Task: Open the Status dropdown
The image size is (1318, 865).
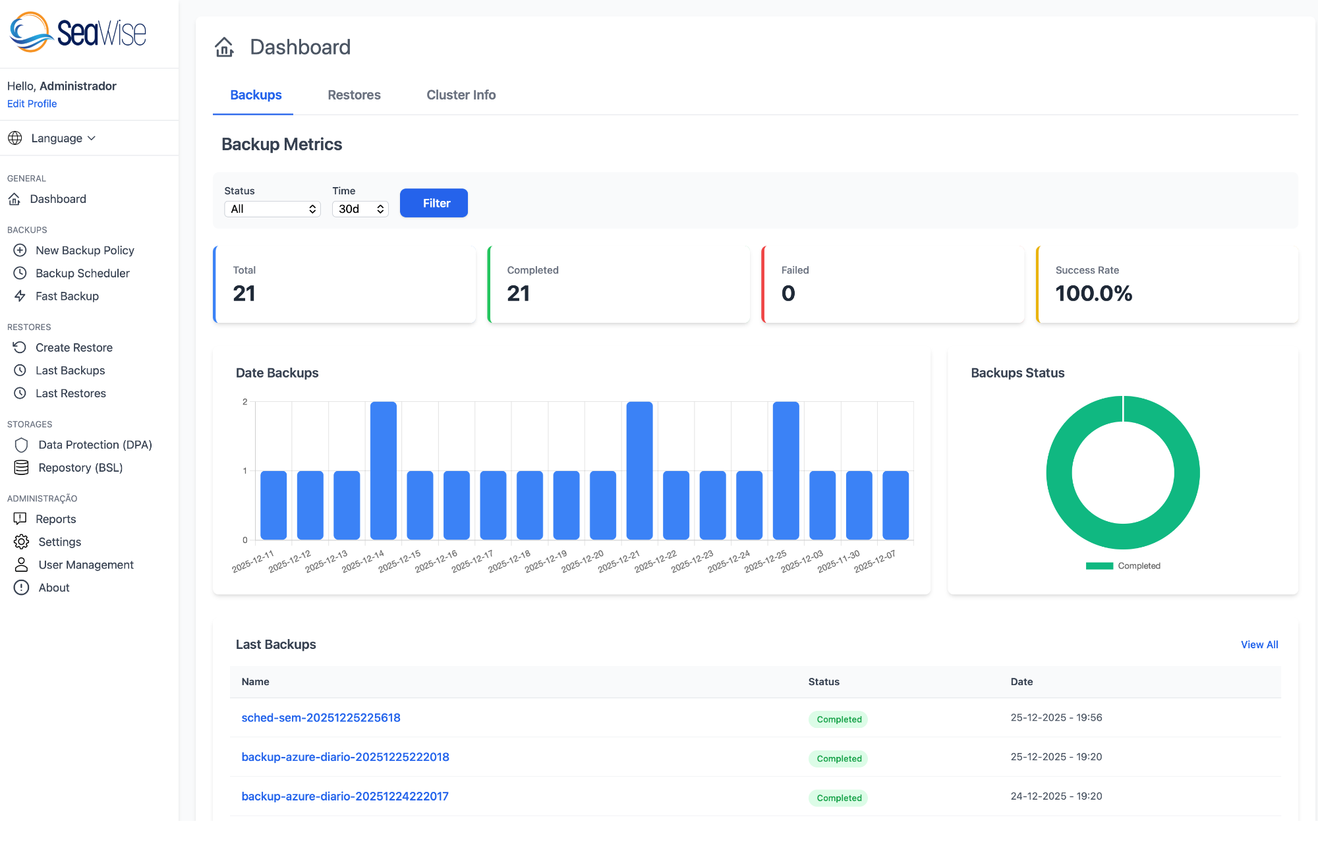Action: tap(272, 209)
